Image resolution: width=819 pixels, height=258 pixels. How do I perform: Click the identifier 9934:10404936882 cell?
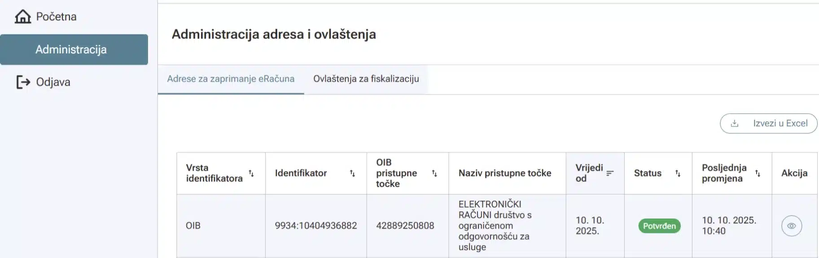point(316,226)
